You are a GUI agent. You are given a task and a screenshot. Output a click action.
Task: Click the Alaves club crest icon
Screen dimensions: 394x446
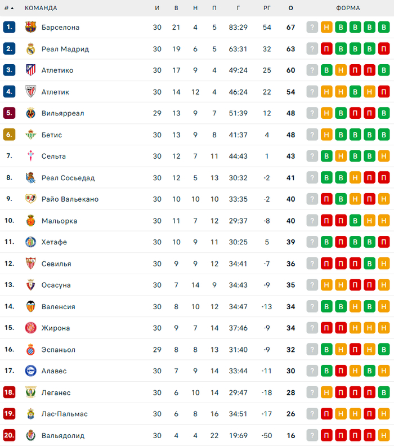pyautogui.click(x=31, y=371)
